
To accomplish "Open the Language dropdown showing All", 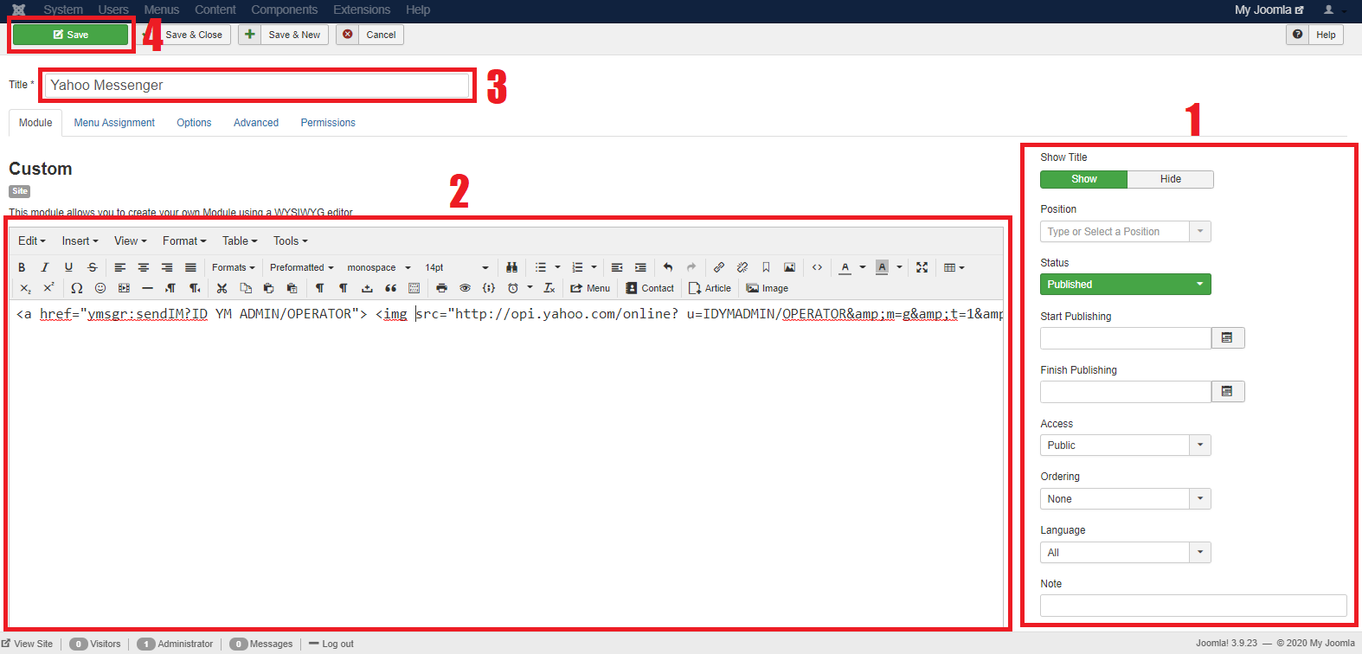I will (x=1125, y=553).
